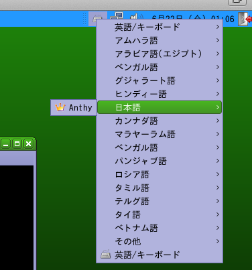This screenshot has height=270, width=252.
Task: Close the green-titled terminal window
Action: click(x=28, y=143)
